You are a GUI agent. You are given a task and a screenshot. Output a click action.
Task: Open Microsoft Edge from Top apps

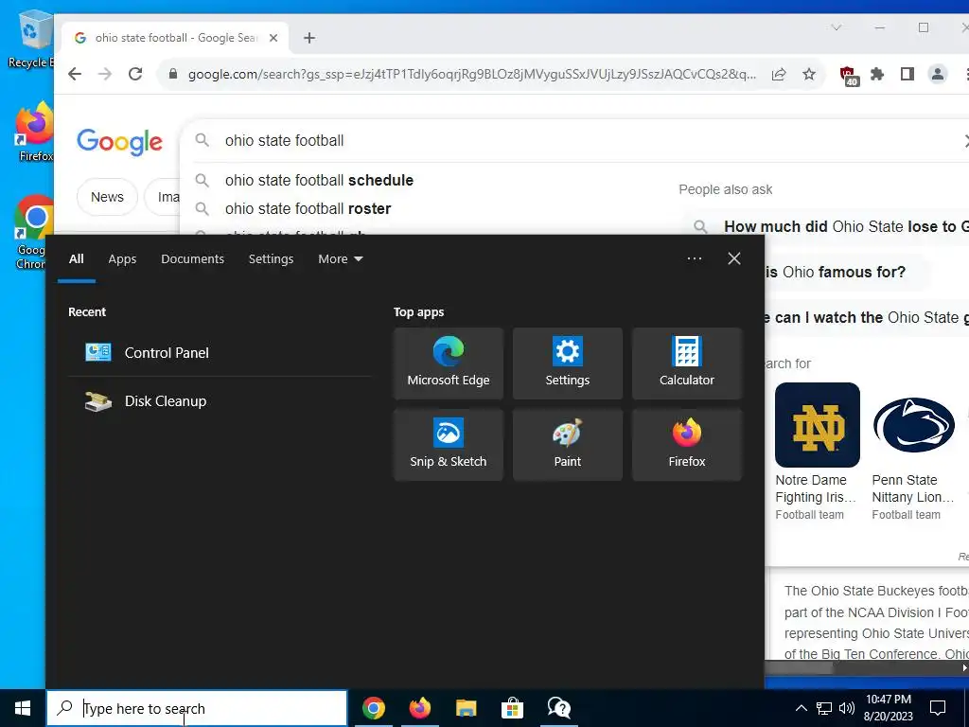click(x=448, y=363)
